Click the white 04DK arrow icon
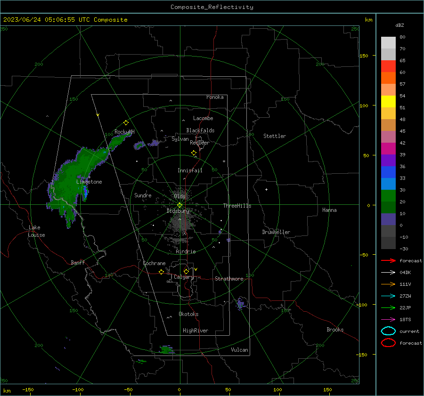This screenshot has width=424, height=396. [388, 272]
